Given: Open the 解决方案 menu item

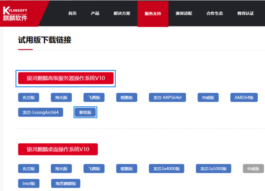Looking at the screenshot, I should pos(122,13).
